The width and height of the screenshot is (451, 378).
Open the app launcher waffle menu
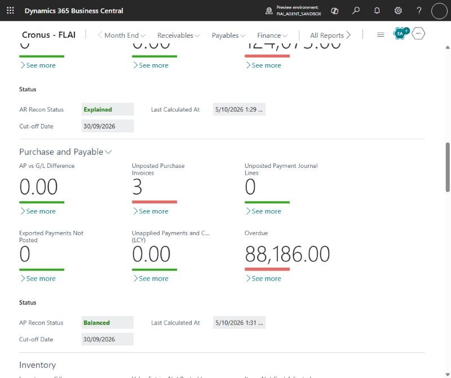click(10, 11)
